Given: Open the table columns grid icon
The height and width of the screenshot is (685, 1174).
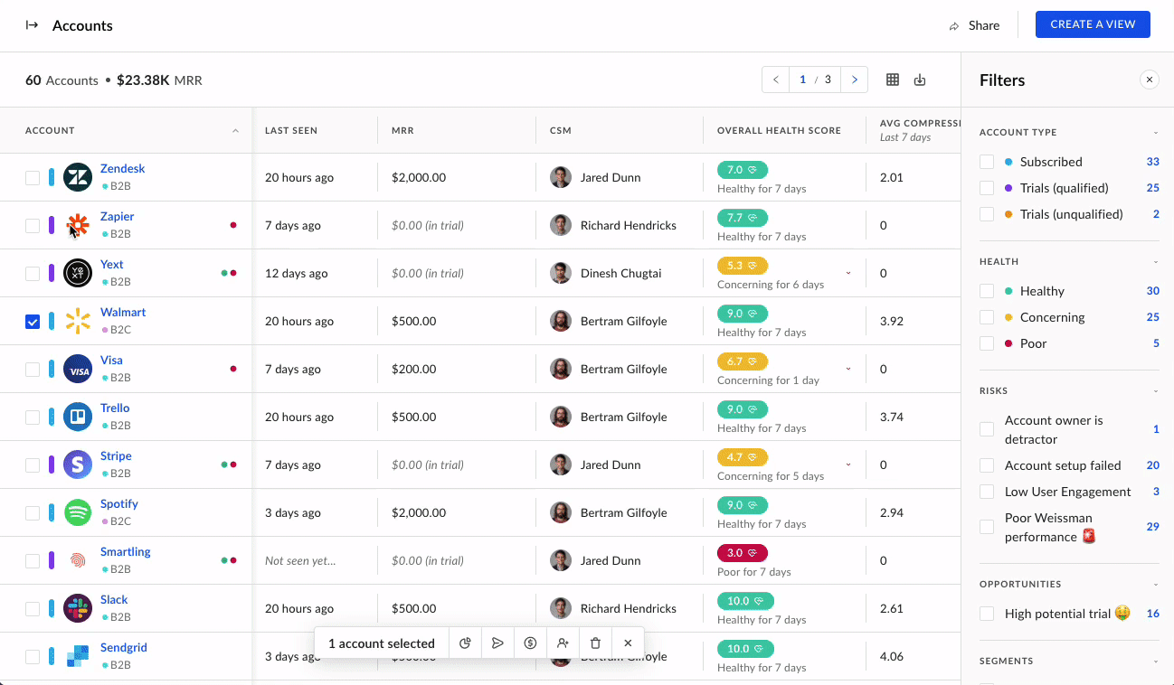Looking at the screenshot, I should coord(893,80).
